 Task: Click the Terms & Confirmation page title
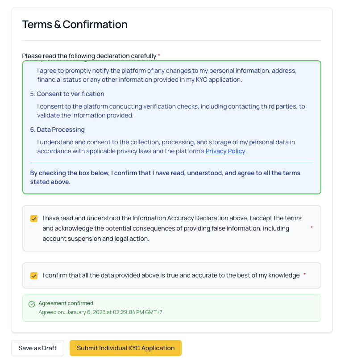tap(75, 25)
